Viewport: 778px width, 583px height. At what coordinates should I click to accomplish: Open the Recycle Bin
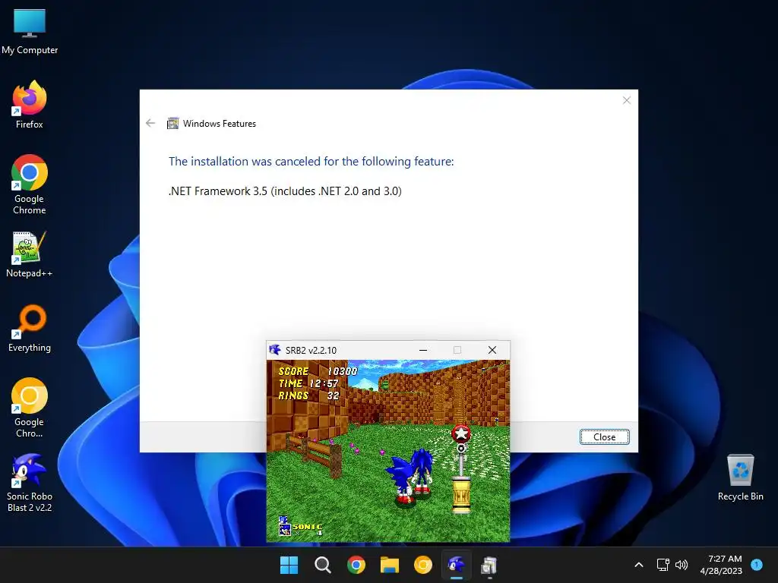pyautogui.click(x=740, y=477)
